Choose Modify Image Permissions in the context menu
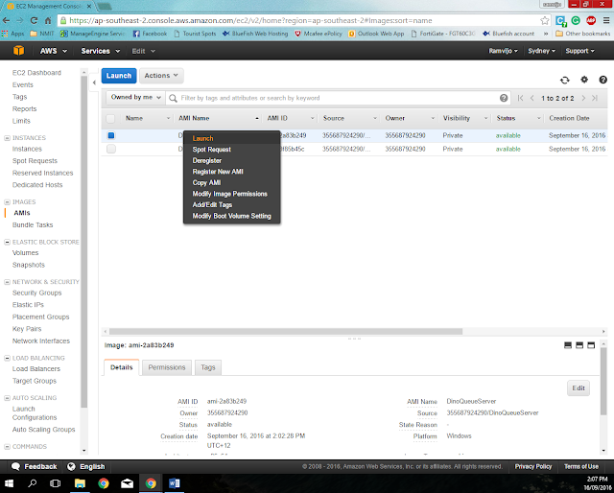This screenshot has width=614, height=493. pos(232,194)
